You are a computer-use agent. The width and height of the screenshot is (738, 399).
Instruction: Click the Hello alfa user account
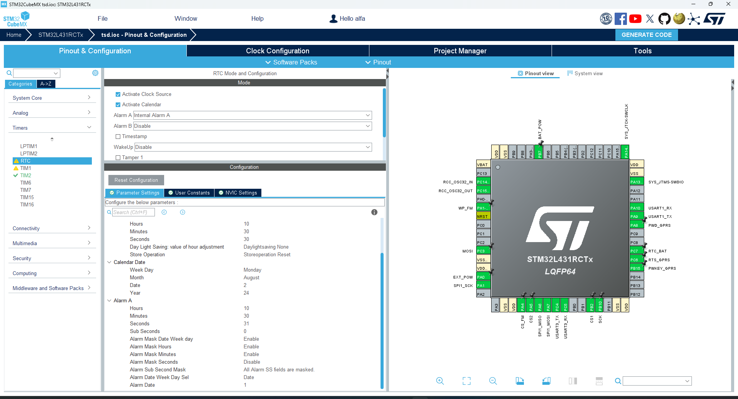[x=347, y=19]
